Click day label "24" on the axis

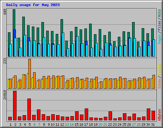[x=119, y=124]
